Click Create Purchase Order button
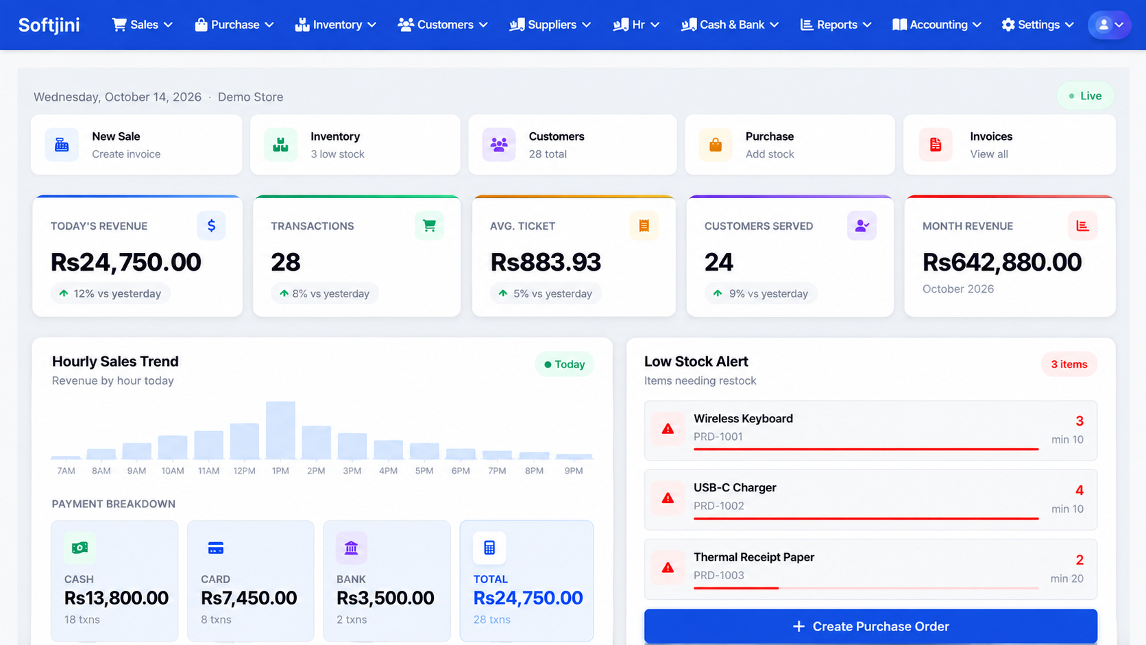This screenshot has height=645, width=1146. (870, 626)
